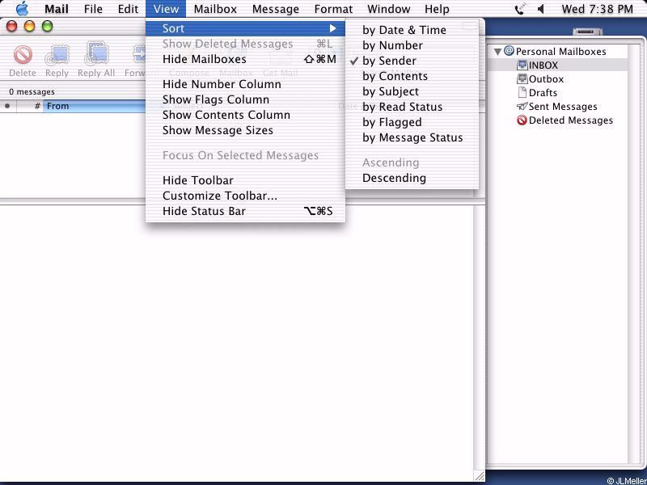
Task: Choose Hide Toolbar in View menu
Action: pyautogui.click(x=246, y=180)
